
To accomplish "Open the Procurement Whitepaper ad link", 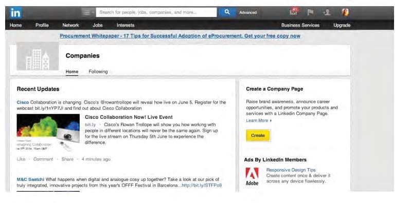I will click(180, 36).
